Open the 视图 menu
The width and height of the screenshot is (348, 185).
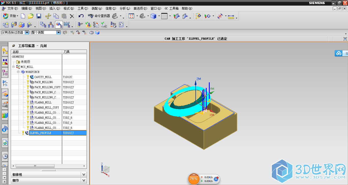41,8
